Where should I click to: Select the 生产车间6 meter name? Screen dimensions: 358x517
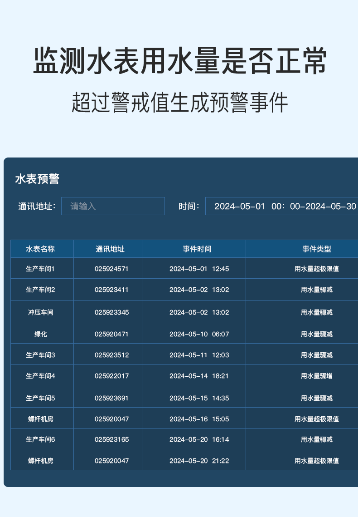40,439
